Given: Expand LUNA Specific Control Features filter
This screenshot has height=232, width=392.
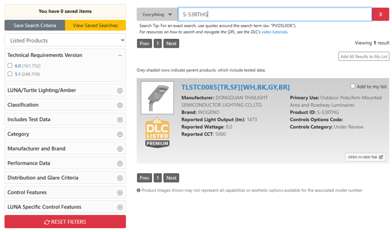Looking at the screenshot, I should (x=120, y=208).
